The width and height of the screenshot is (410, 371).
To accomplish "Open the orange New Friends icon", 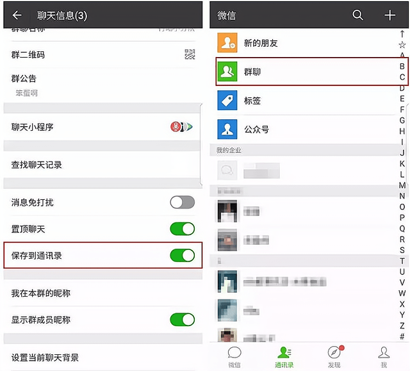I will [x=227, y=43].
